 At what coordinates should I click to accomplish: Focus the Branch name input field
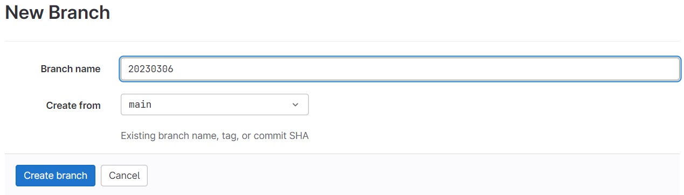coord(400,69)
